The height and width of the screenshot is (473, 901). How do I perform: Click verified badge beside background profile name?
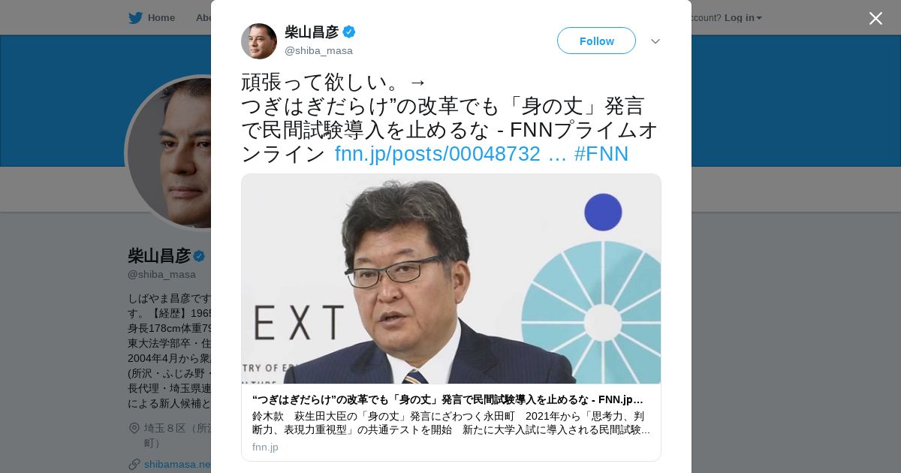199,256
